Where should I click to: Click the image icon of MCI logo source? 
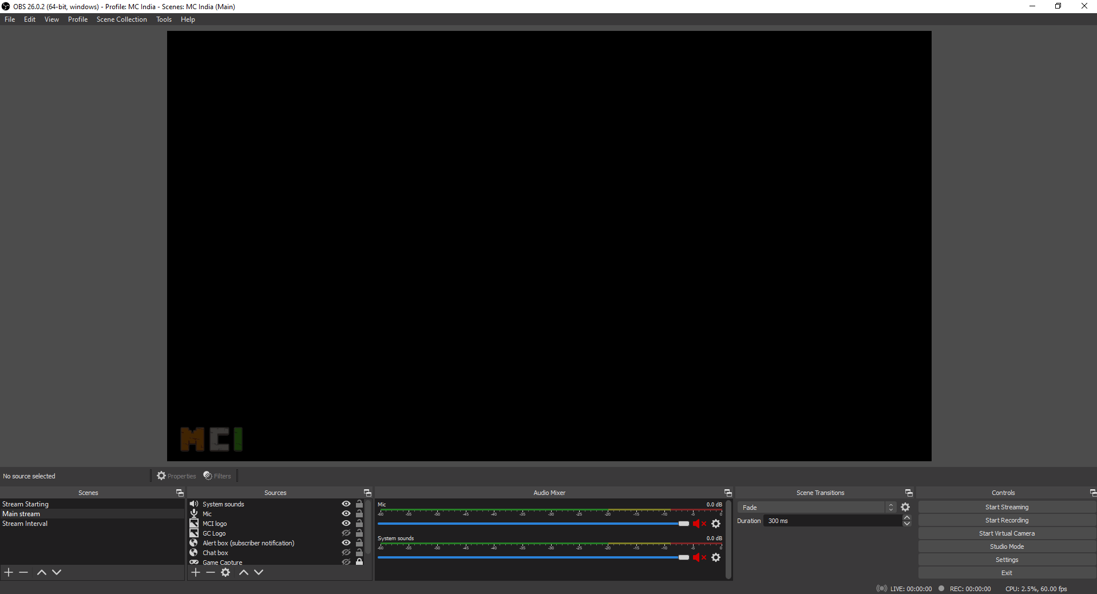[194, 523]
